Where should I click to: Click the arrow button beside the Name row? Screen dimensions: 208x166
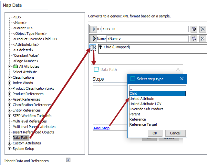pos(93,39)
